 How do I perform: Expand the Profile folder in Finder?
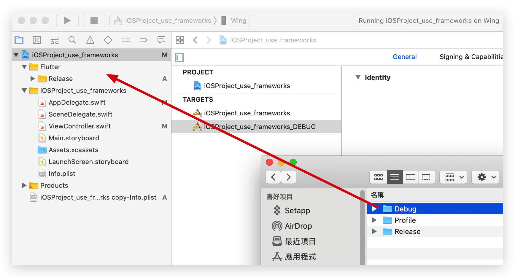point(374,220)
